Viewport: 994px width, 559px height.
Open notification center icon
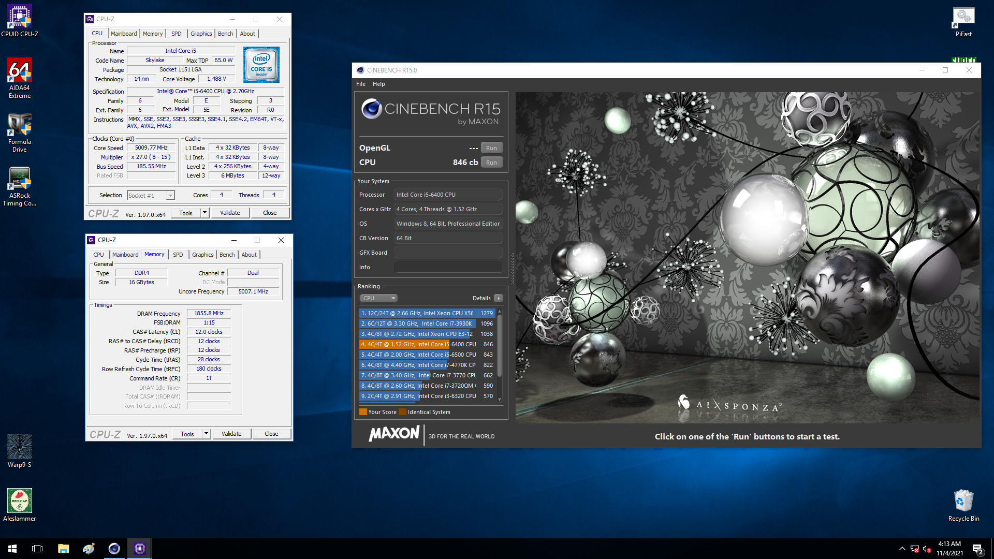pyautogui.click(x=978, y=549)
